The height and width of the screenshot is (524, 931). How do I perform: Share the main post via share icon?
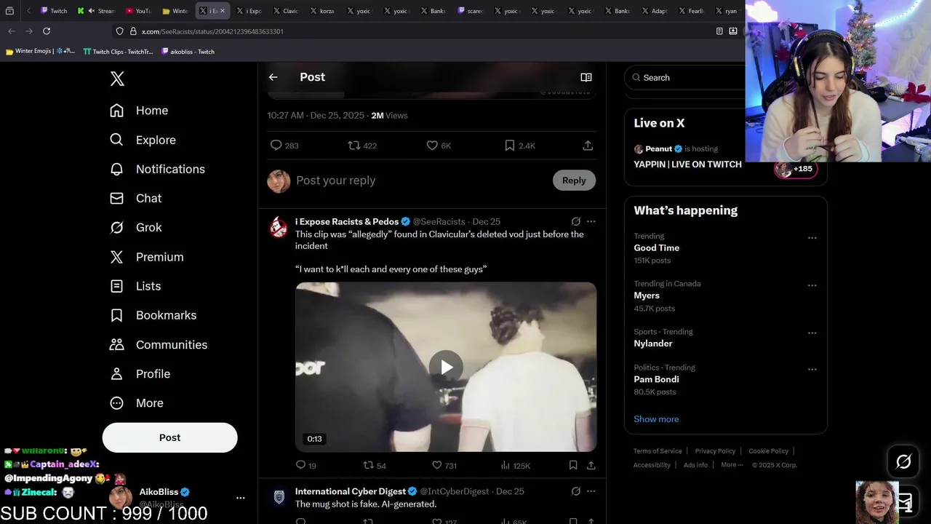pos(588,146)
